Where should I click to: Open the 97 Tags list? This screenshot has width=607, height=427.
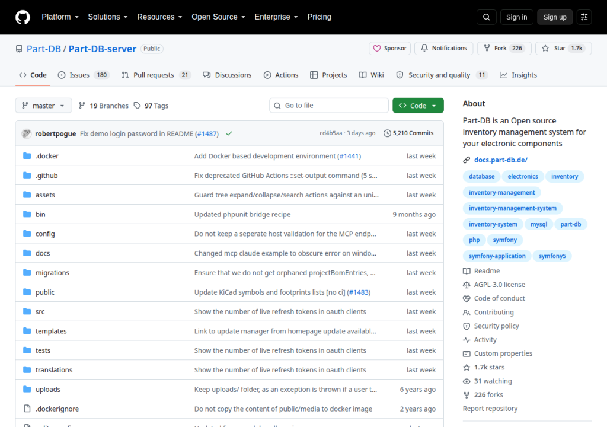[151, 106]
